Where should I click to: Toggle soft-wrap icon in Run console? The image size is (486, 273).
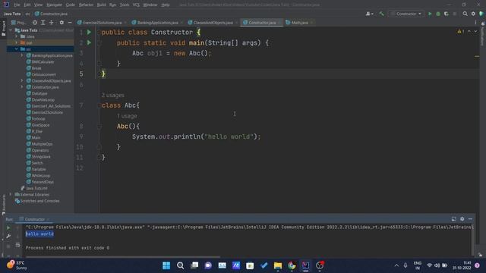point(17,245)
